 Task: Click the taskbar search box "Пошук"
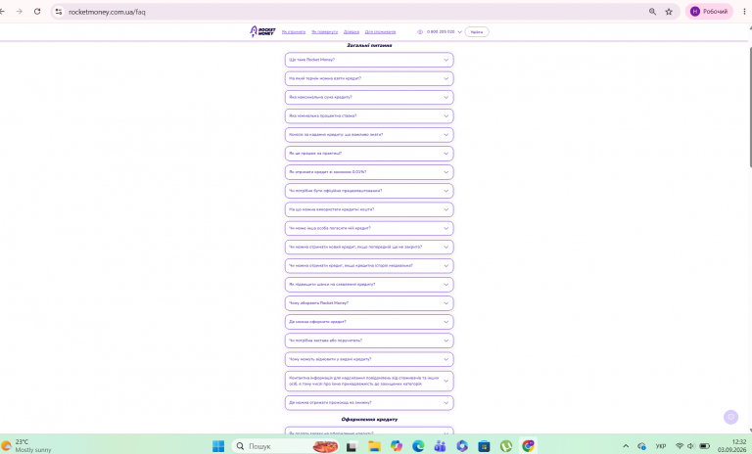285,446
